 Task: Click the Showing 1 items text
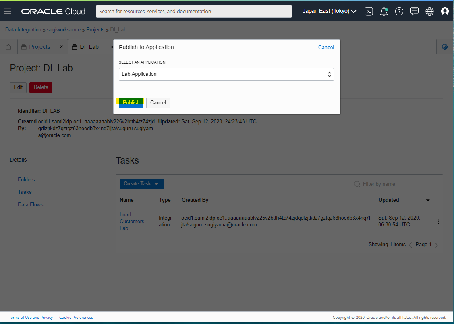point(387,245)
